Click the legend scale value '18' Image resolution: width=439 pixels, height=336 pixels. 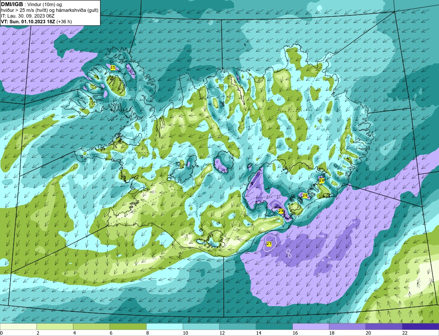click(331, 333)
